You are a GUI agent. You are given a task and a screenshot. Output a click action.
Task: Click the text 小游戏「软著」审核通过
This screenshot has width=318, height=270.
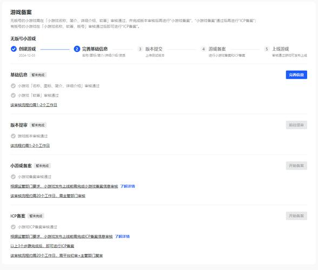click(x=38, y=96)
